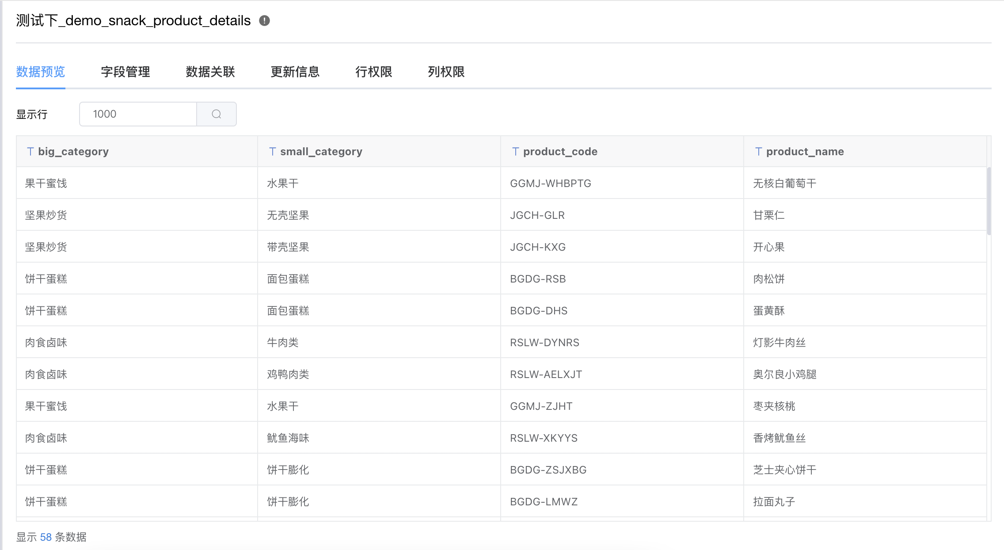Image resolution: width=1004 pixels, height=550 pixels.
Task: Open the 数据关联 tab
Action: coord(210,72)
